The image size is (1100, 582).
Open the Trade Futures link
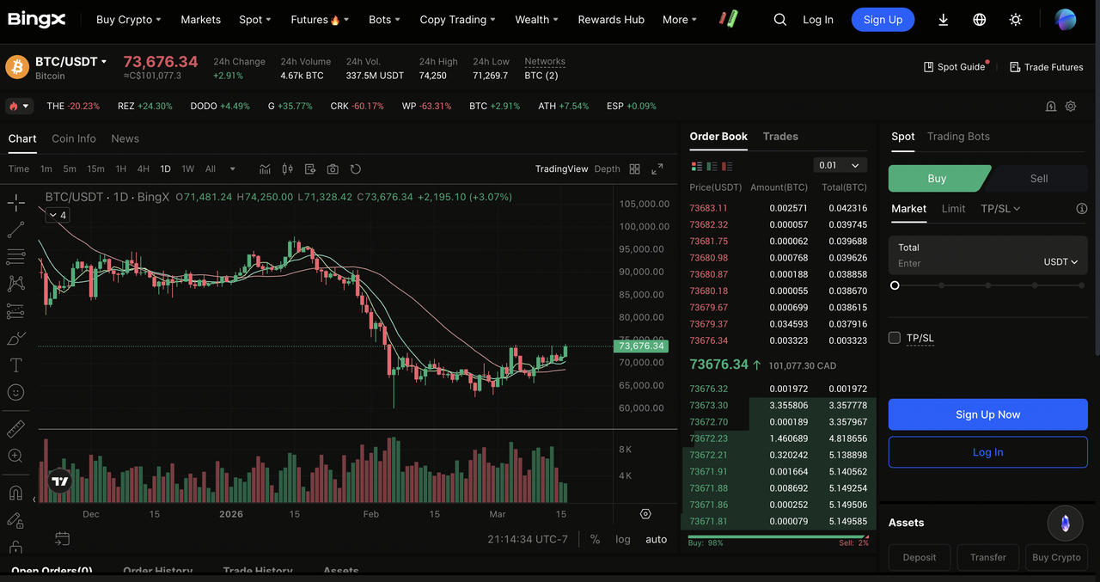click(x=1046, y=67)
